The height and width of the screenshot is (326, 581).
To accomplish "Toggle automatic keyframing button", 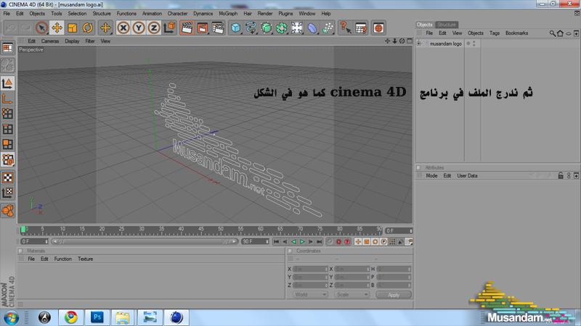I will (347, 241).
